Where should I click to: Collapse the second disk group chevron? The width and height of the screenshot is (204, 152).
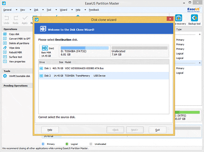point(200,63)
